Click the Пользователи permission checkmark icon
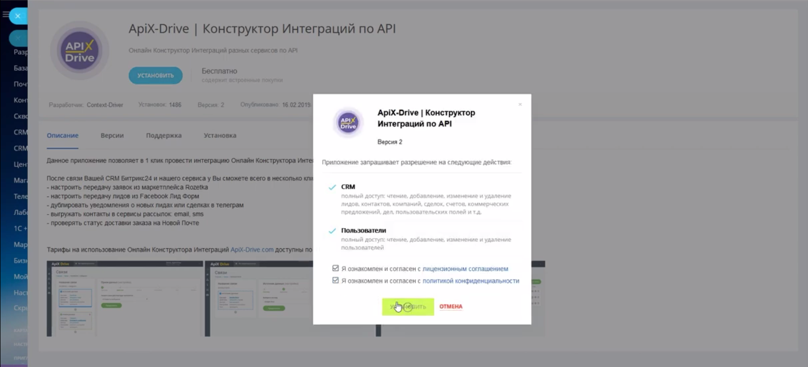Viewport: 808px width, 367px height. [x=332, y=231]
